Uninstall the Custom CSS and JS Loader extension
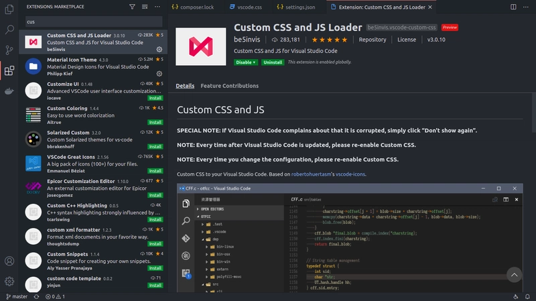This screenshot has width=536, height=301. (x=273, y=62)
